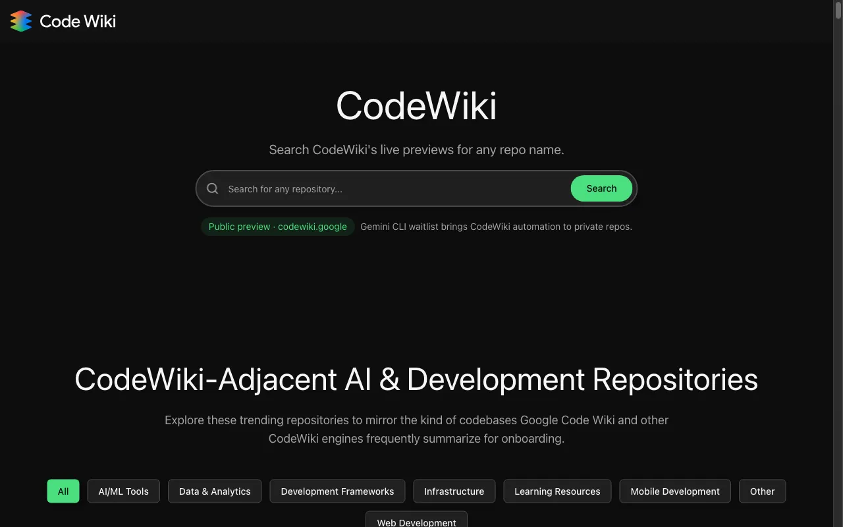Click the magnifier icon in search bar

(212, 188)
